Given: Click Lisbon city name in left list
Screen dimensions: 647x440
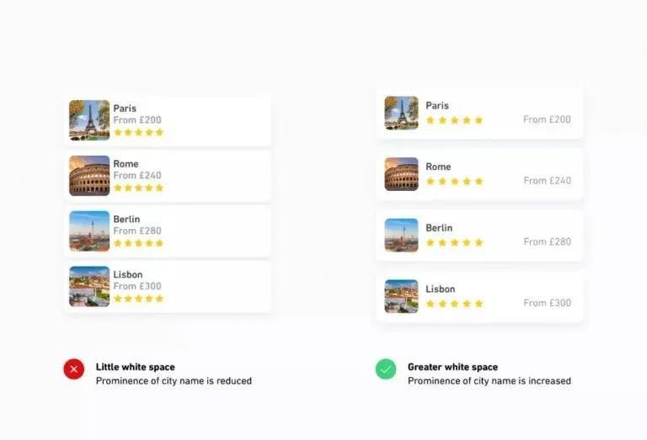Looking at the screenshot, I should click(x=128, y=274).
